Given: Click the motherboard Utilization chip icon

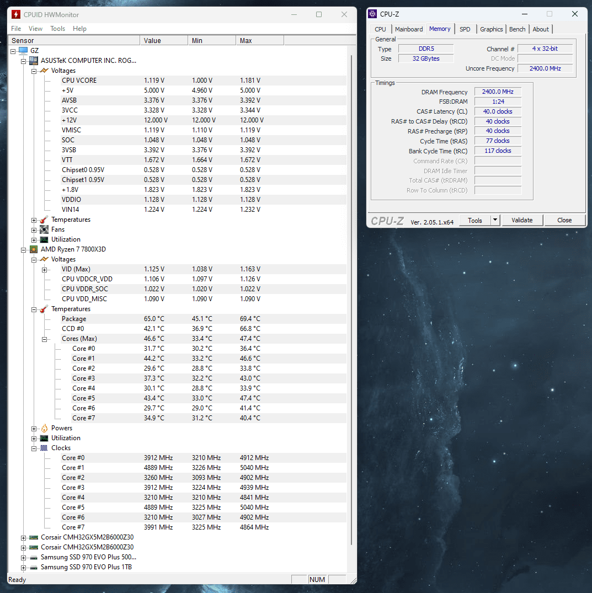Looking at the screenshot, I should (44, 239).
